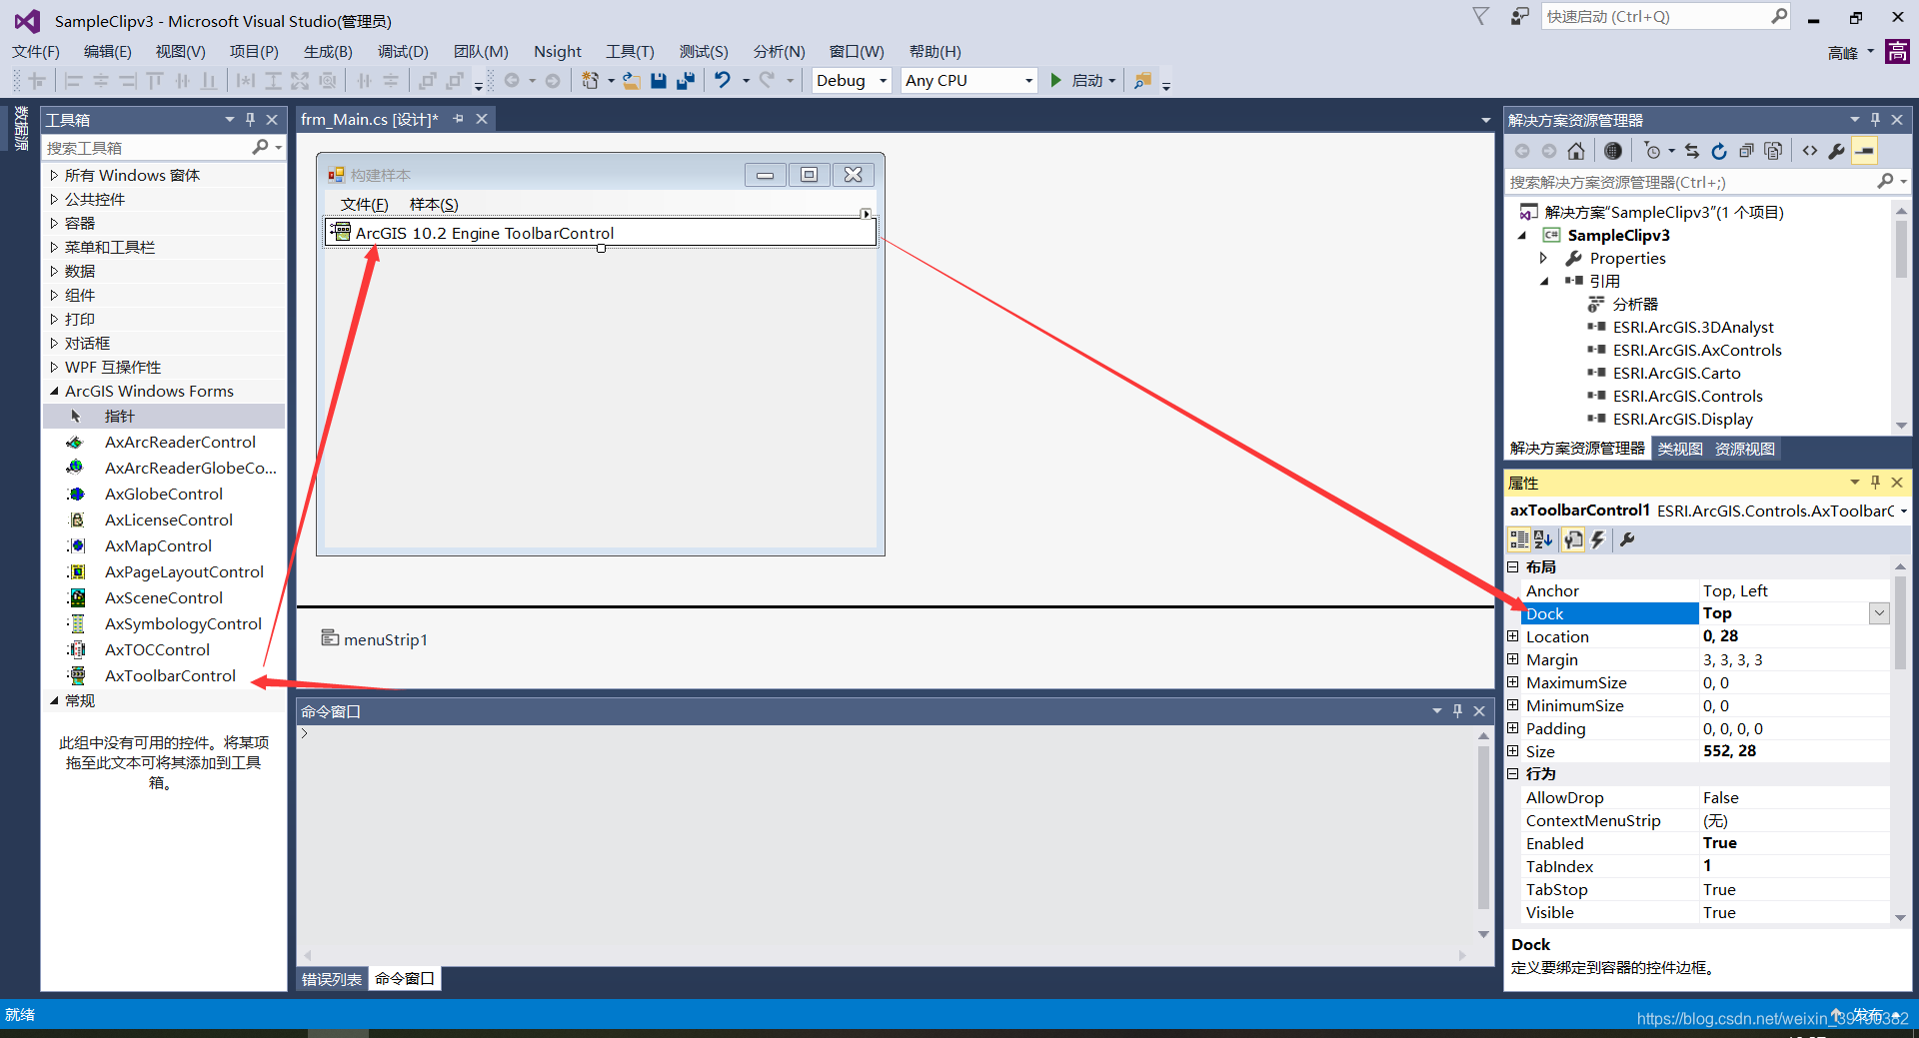Select AxArcReaderGlobeControl in the toolbox
Screen dimensions: 1919x1038
coord(190,468)
